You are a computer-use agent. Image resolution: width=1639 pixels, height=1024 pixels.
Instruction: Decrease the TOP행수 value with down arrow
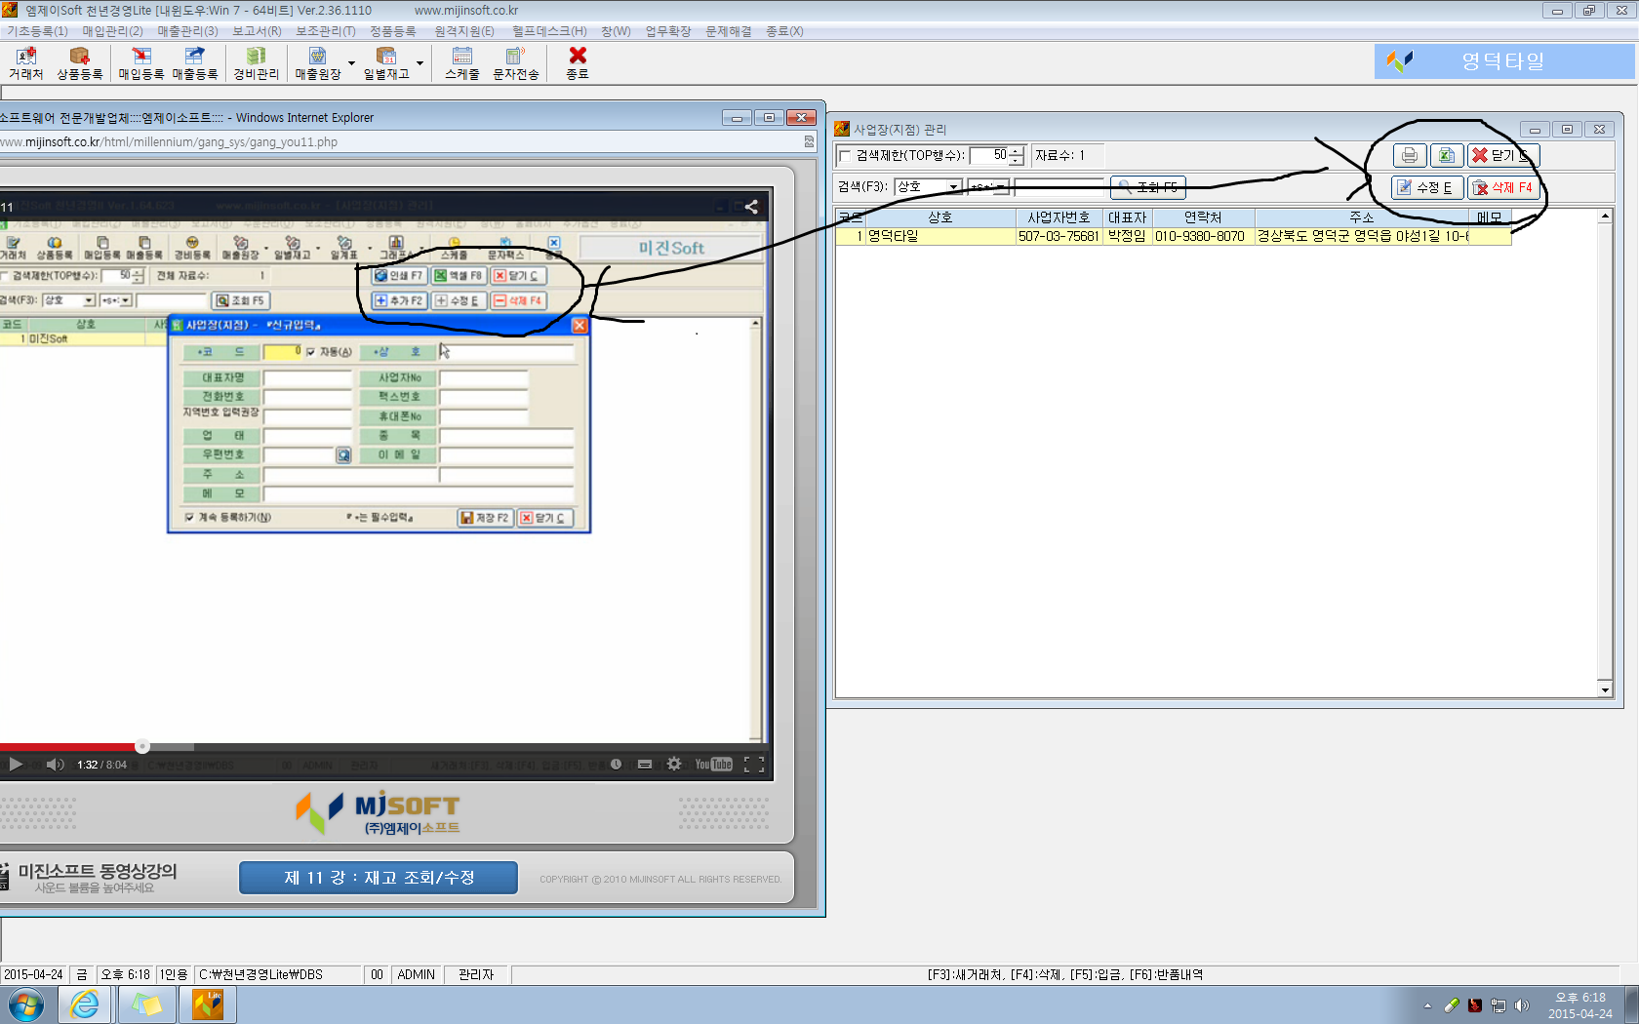click(1017, 161)
